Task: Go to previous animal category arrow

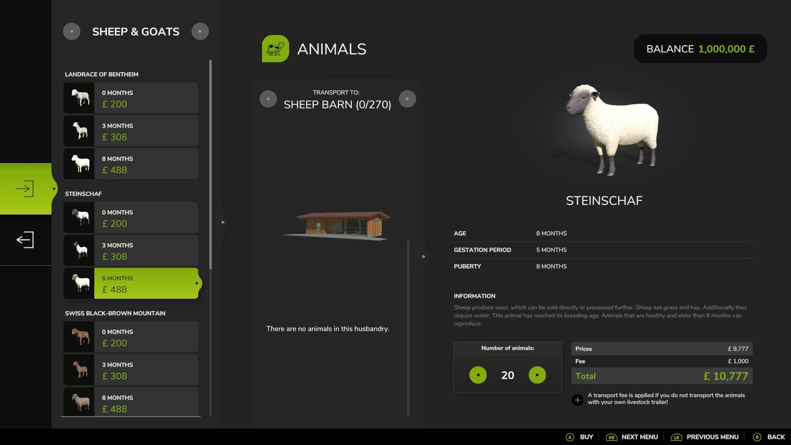Action: [72, 31]
